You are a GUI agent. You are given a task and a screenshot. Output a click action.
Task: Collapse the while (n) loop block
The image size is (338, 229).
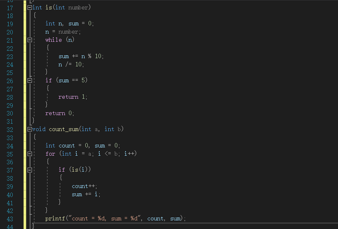(30, 40)
